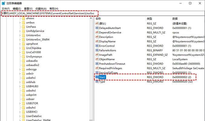
Task: Select the usbcir key
Action: pyautogui.click(x=30, y=74)
